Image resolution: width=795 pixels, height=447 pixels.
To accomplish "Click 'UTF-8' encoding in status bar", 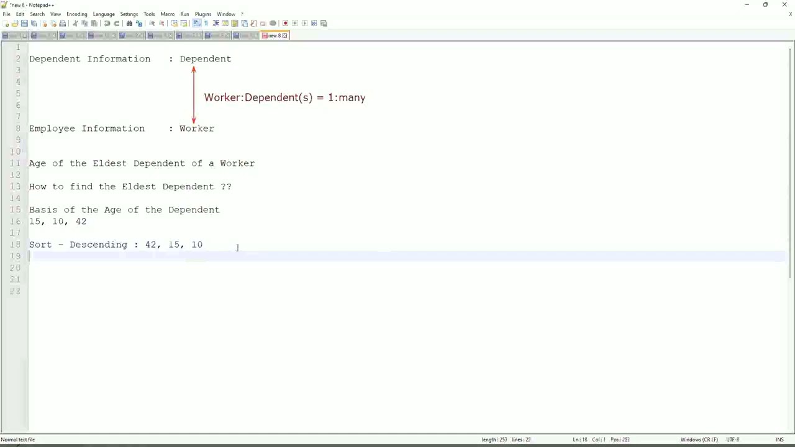I will (732, 440).
